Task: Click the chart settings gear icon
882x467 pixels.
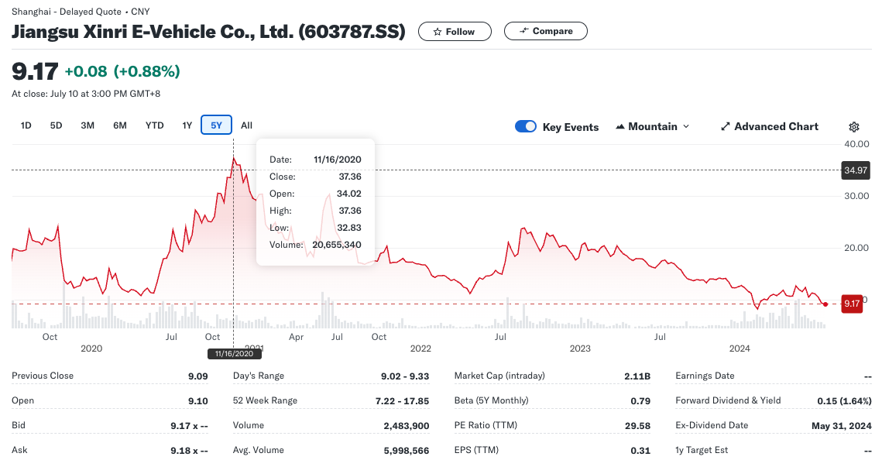Action: pos(854,126)
